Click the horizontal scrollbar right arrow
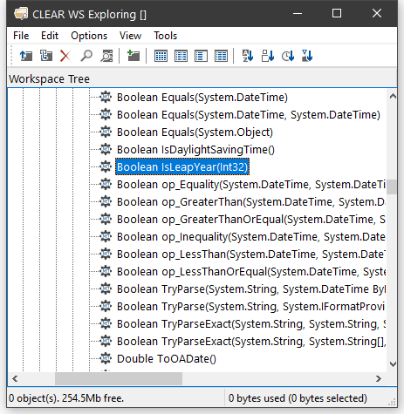Screen dimensions: 404x414 pyautogui.click(x=379, y=378)
